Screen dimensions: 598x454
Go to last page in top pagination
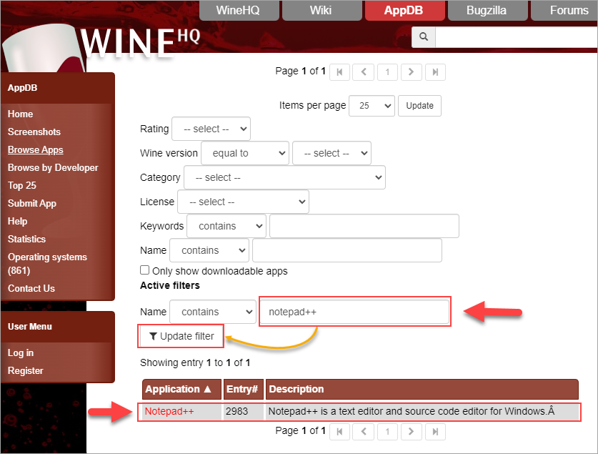(435, 71)
